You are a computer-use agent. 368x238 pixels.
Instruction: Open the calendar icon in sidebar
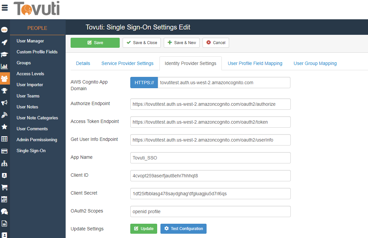(5, 199)
